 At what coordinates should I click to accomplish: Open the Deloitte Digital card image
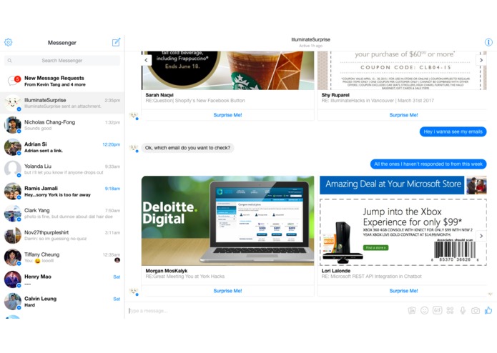point(227,221)
